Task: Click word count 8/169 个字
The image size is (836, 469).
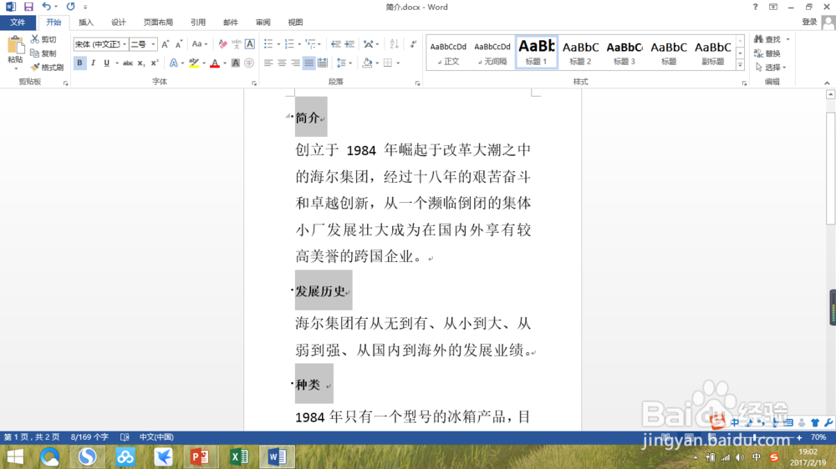Action: [x=89, y=437]
